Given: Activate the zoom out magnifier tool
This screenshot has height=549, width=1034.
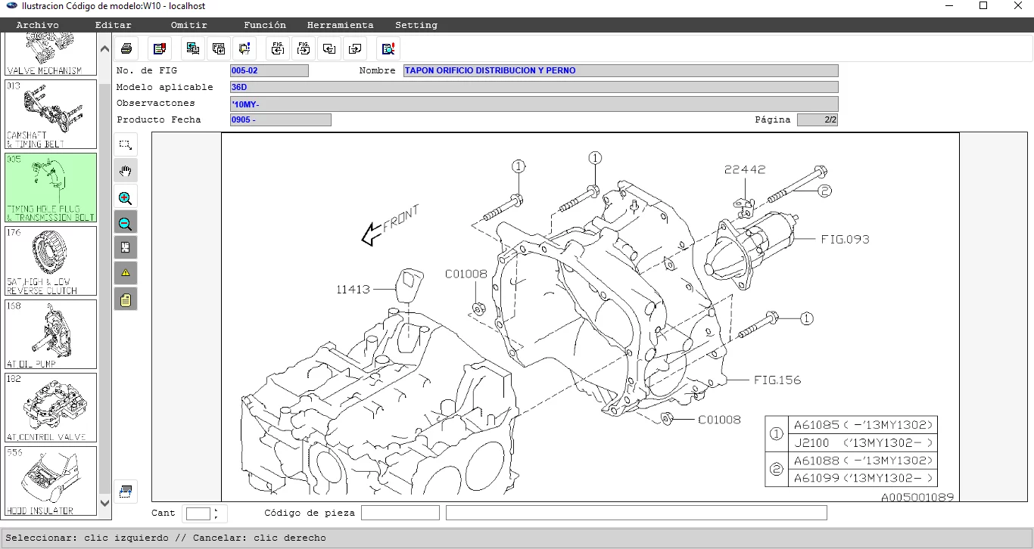Looking at the screenshot, I should (x=126, y=222).
